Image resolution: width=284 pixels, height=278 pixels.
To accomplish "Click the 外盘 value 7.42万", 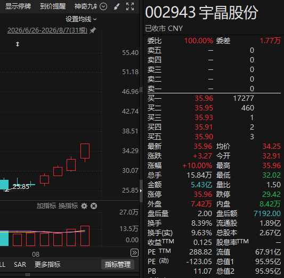I will (x=201, y=204).
